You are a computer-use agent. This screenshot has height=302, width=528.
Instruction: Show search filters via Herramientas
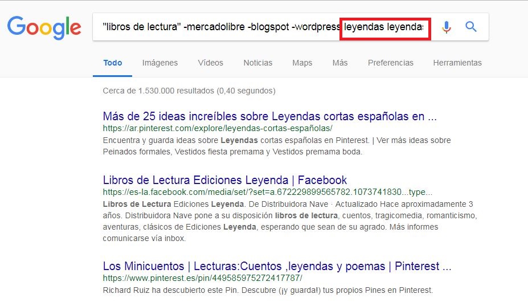coord(457,63)
